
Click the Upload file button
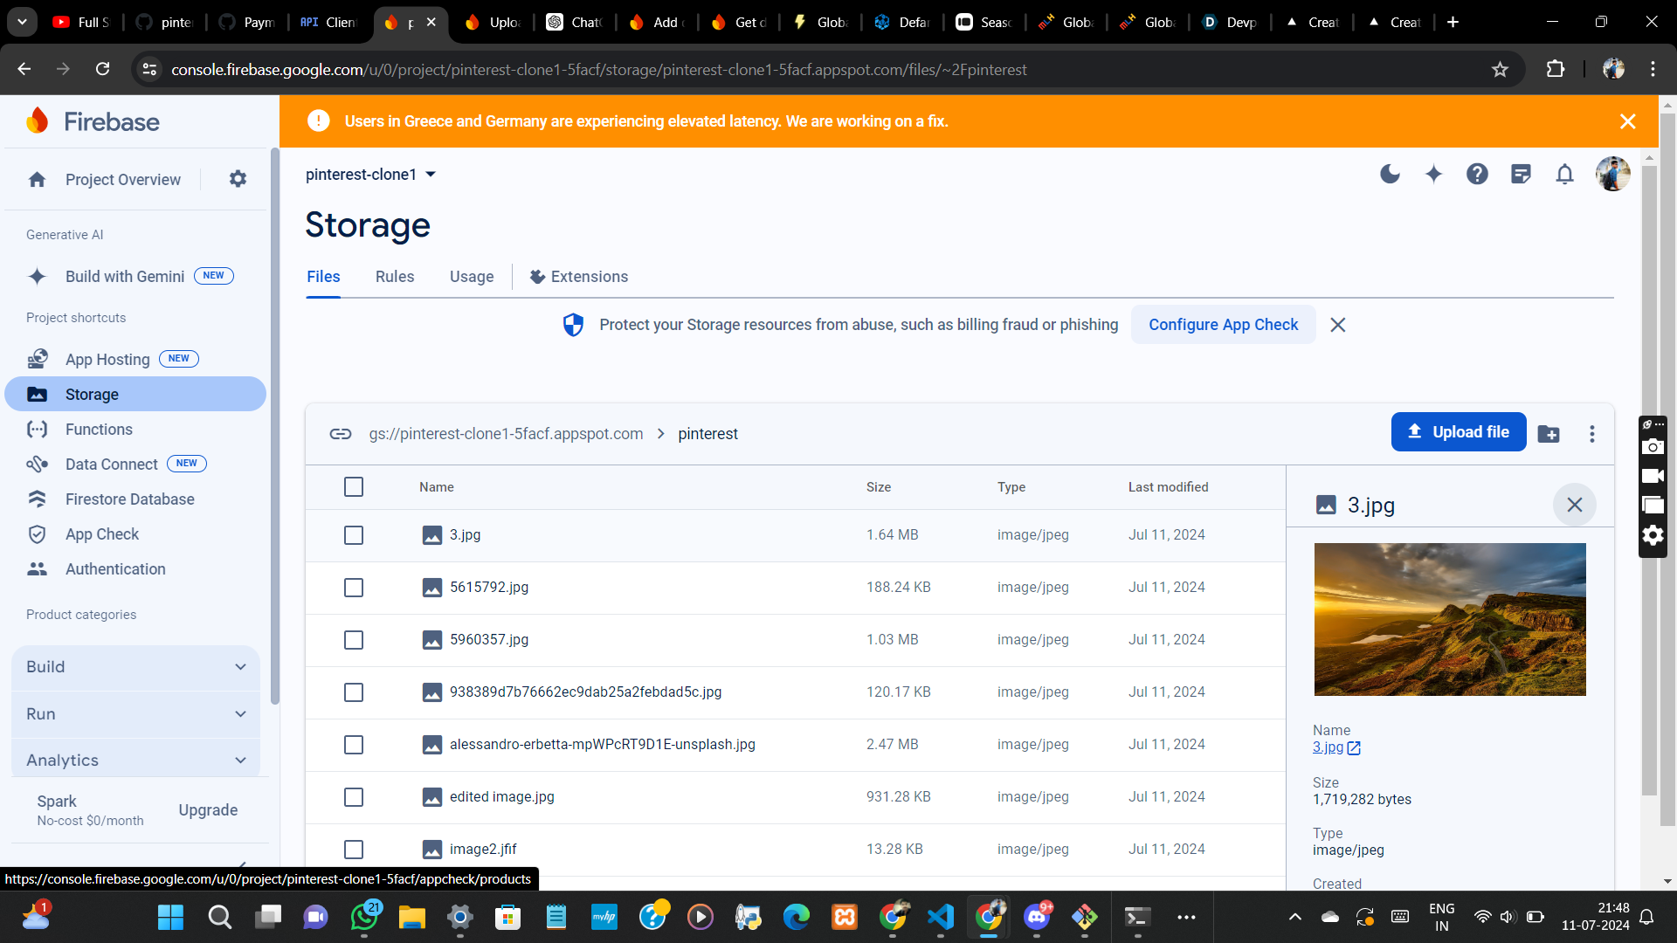(1458, 432)
